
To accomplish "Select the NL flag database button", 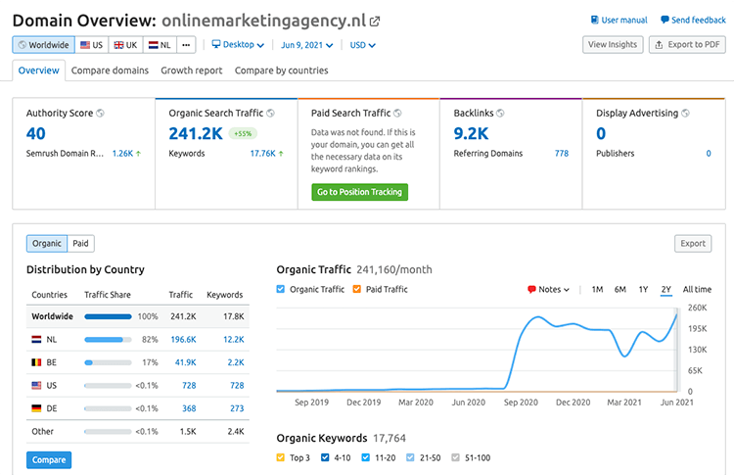I will 160,45.
